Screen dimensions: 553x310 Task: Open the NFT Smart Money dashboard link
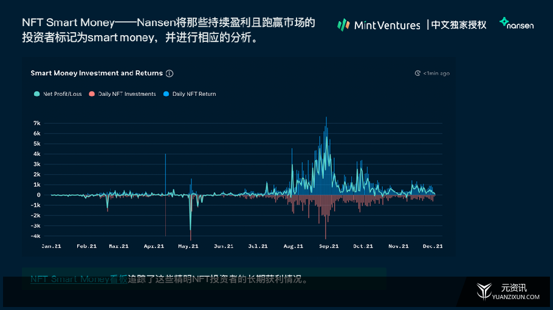(78, 279)
